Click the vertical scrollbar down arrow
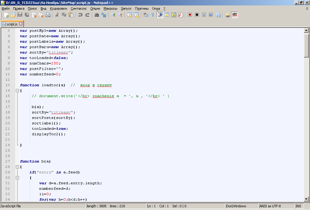 pos(306,199)
